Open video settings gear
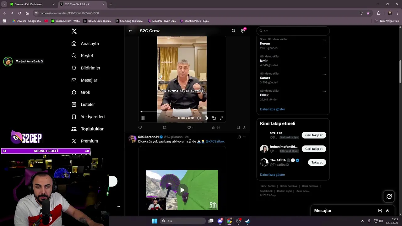This screenshot has height=226, width=402. coord(206,118)
